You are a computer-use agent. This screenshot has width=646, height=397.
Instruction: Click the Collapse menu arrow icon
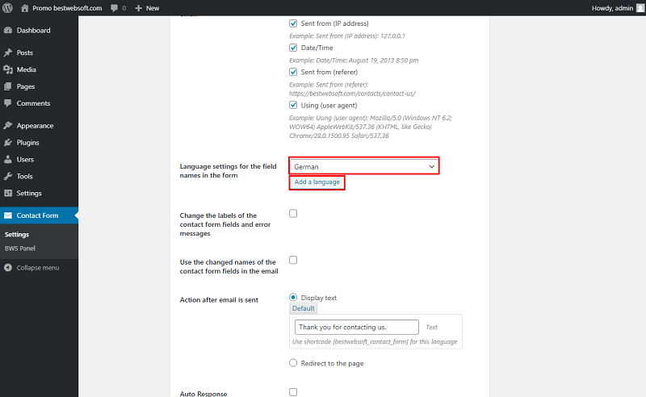(8, 268)
